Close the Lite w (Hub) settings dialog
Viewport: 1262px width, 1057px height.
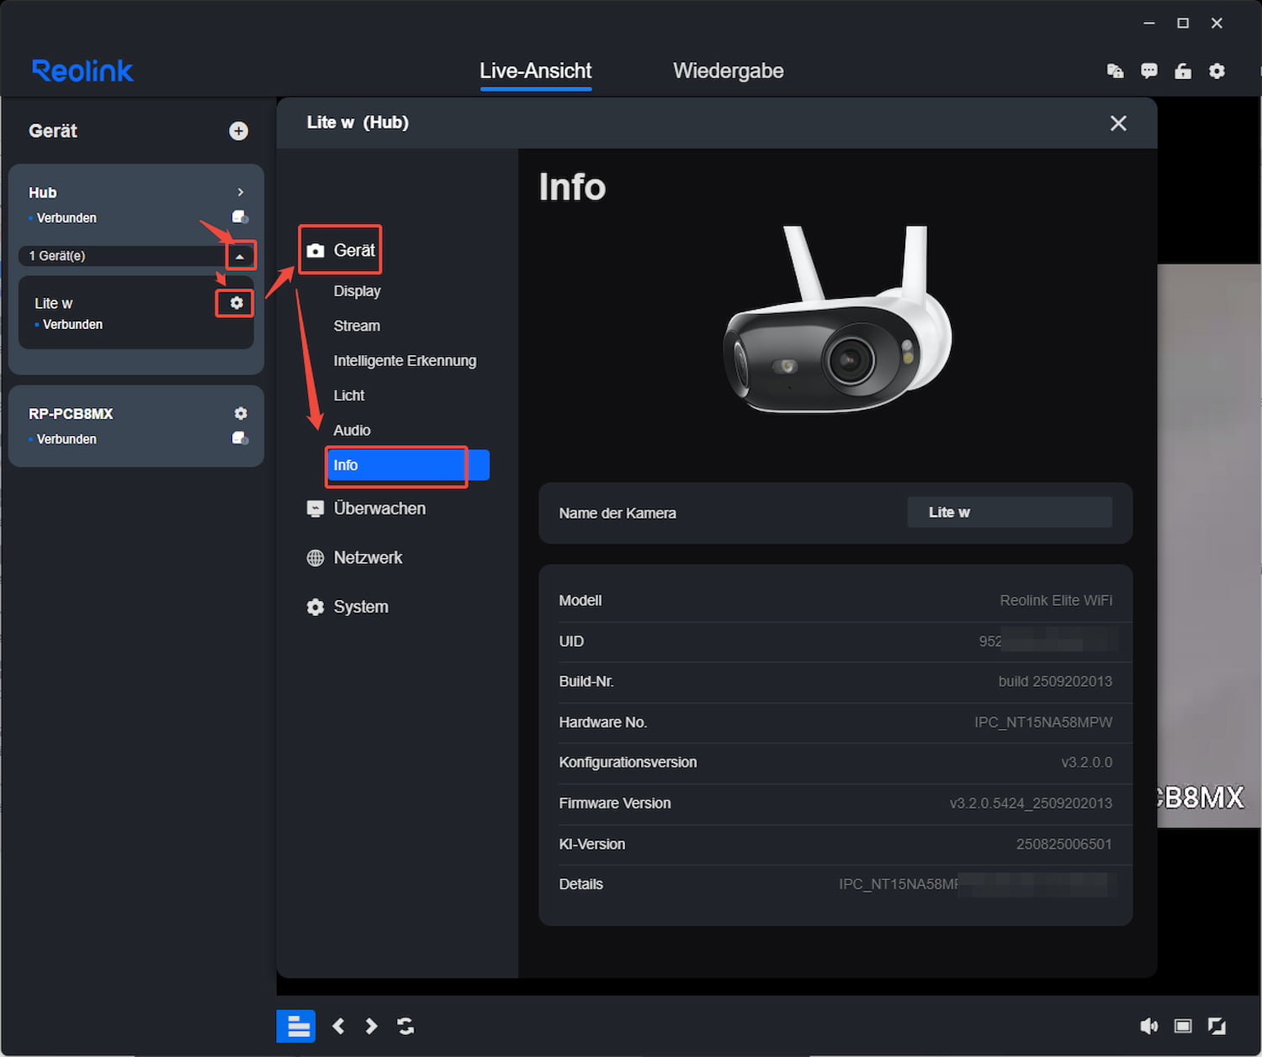tap(1118, 123)
